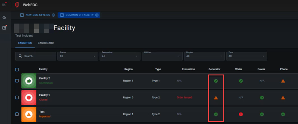Sort by the Type column header
The height and width of the screenshot is (124, 298).
click(x=158, y=69)
